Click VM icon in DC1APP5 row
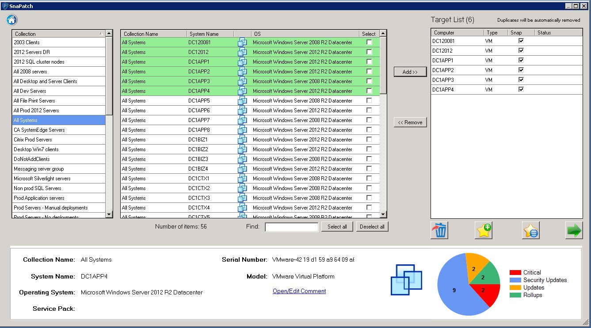 click(242, 101)
